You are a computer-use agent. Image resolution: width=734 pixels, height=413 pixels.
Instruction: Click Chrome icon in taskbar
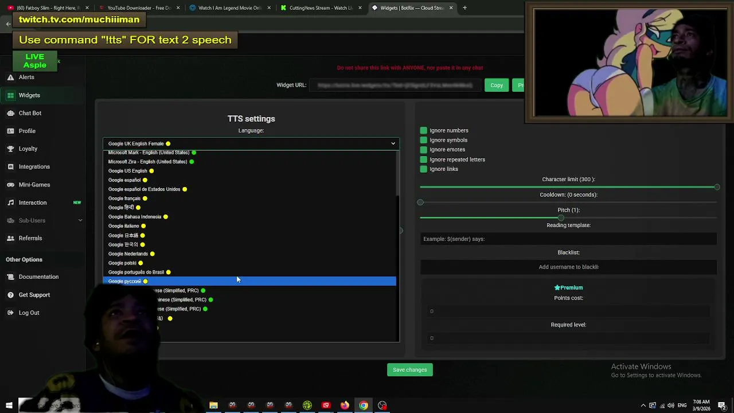pos(364,406)
